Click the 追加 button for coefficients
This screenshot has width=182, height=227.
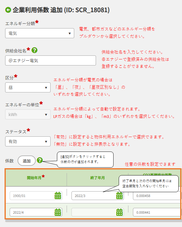pyautogui.click(x=27, y=161)
